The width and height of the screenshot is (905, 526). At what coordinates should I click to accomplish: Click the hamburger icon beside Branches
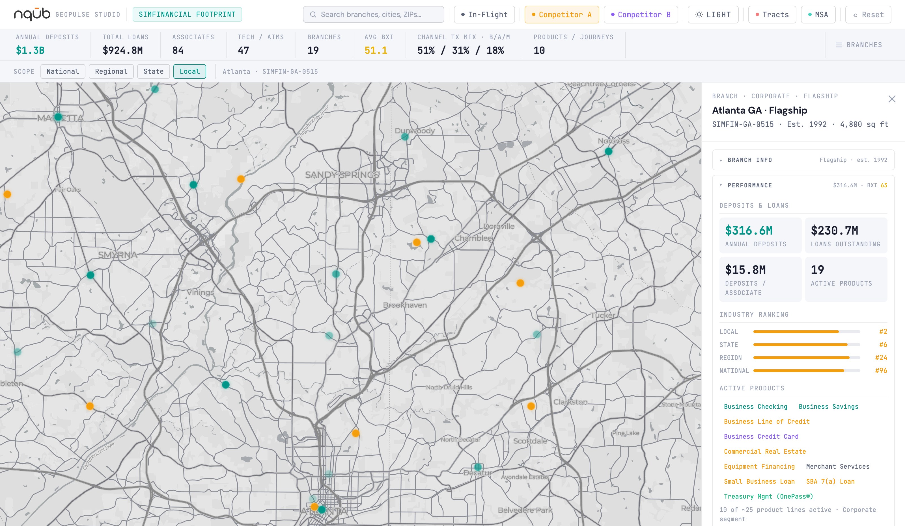pyautogui.click(x=839, y=45)
